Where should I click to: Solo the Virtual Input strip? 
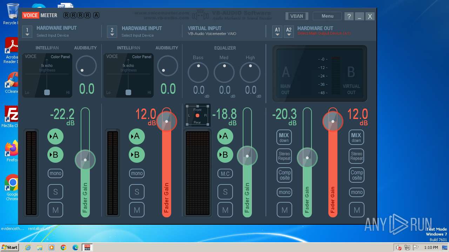225,192
